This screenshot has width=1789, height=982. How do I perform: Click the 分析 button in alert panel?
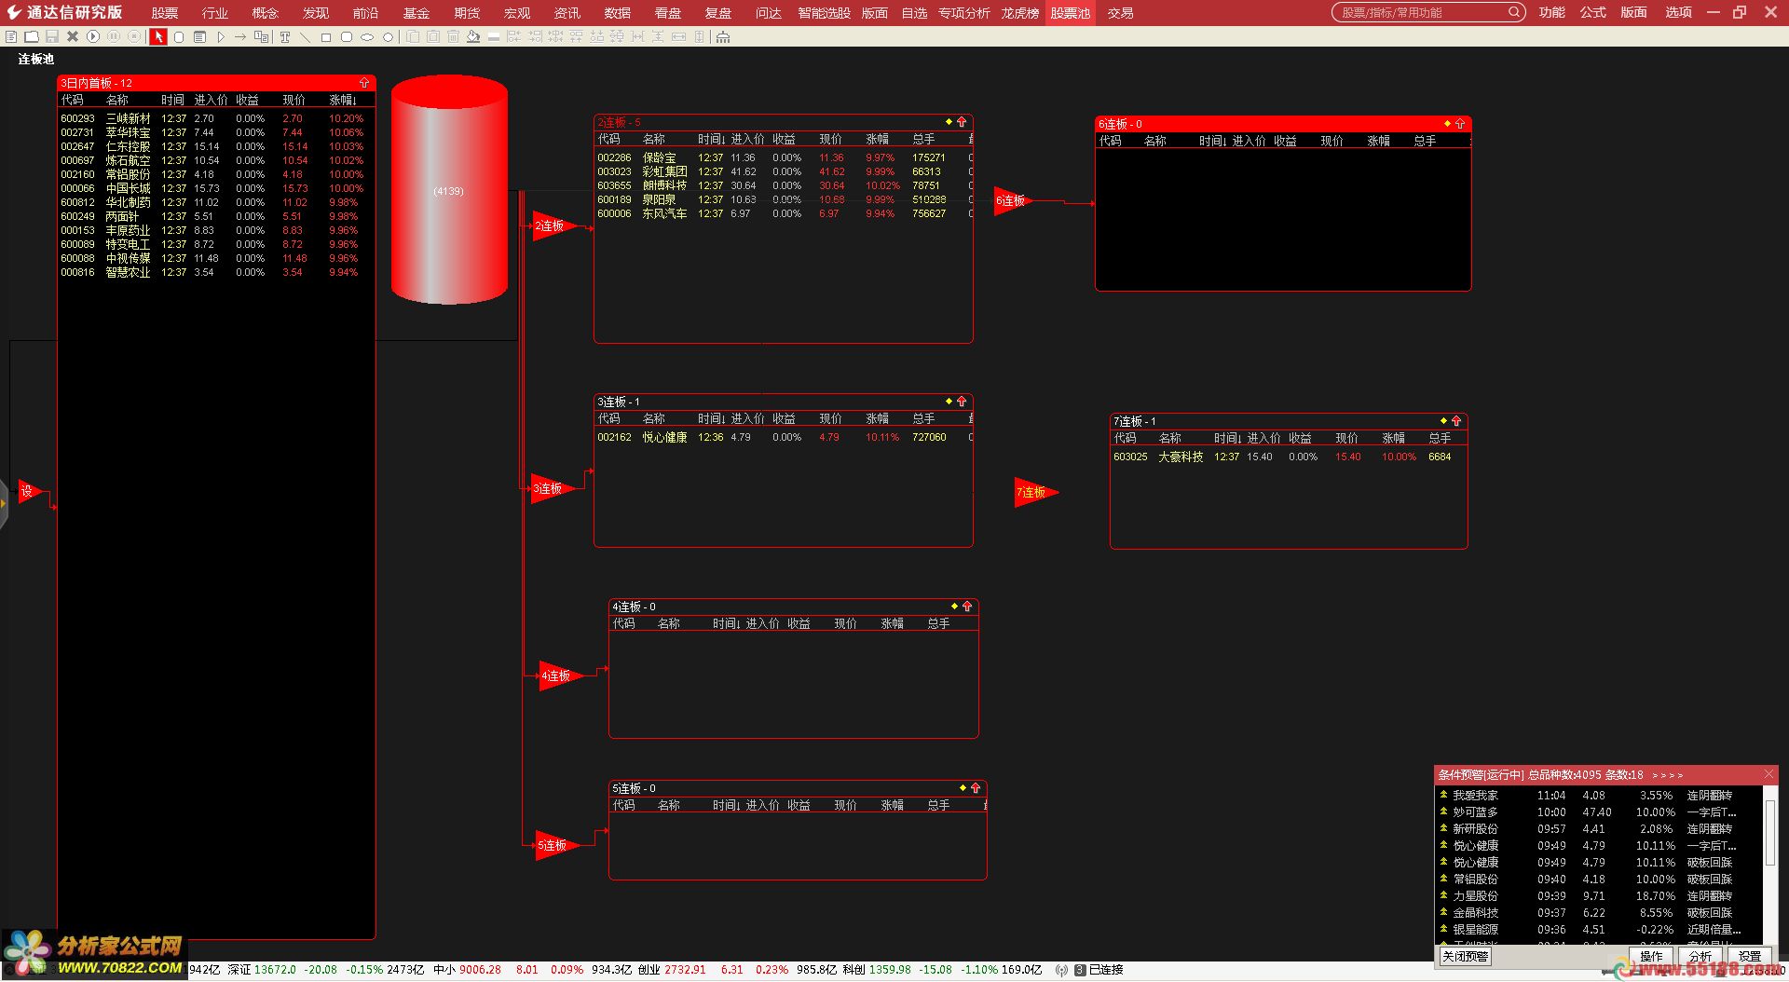pyautogui.click(x=1700, y=957)
